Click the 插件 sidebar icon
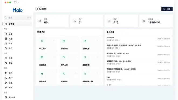 6,73
